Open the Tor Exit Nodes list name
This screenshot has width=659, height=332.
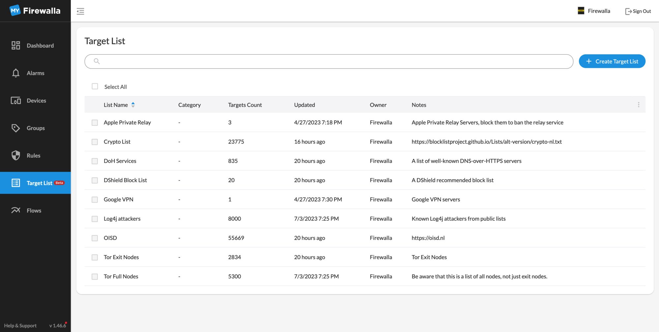click(121, 257)
